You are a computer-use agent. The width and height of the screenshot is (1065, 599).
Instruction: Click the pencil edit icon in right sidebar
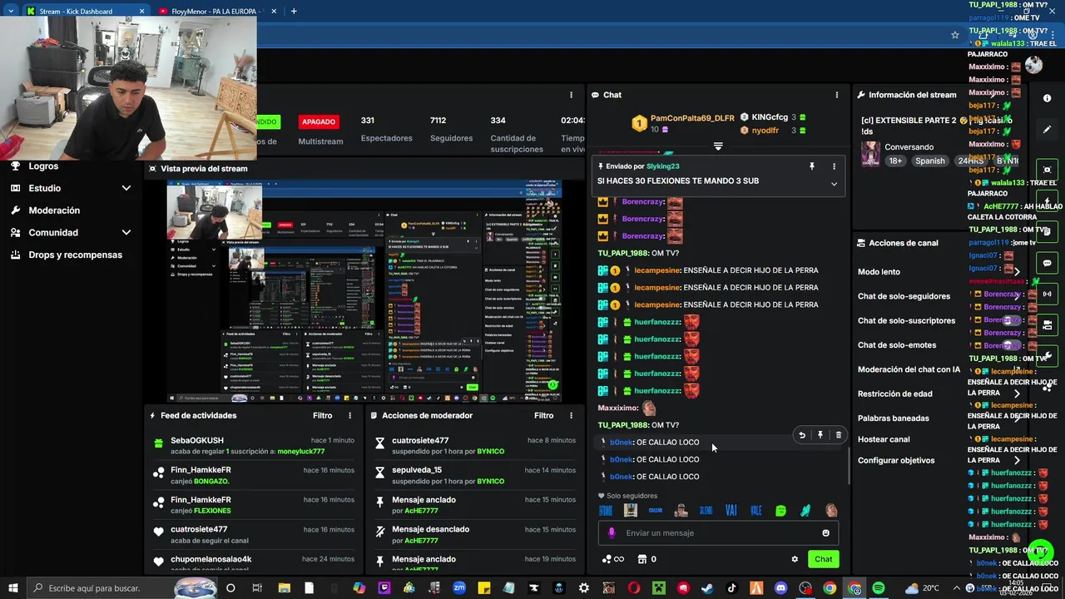pos(1047,129)
